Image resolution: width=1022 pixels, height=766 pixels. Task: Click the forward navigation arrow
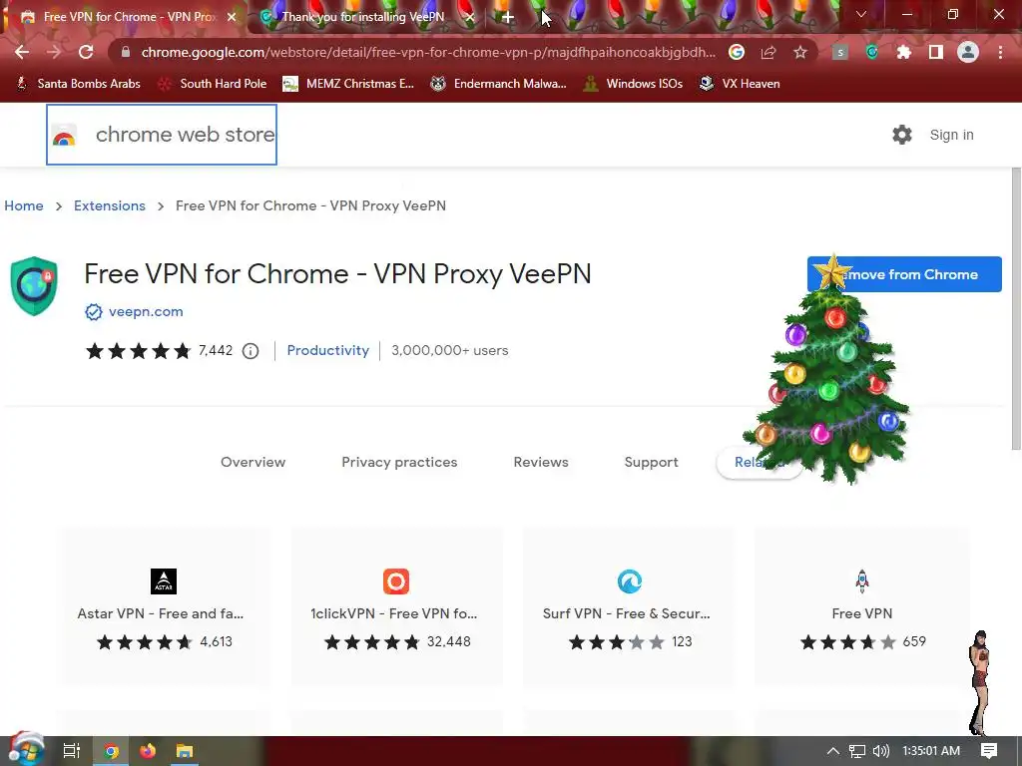pos(54,52)
